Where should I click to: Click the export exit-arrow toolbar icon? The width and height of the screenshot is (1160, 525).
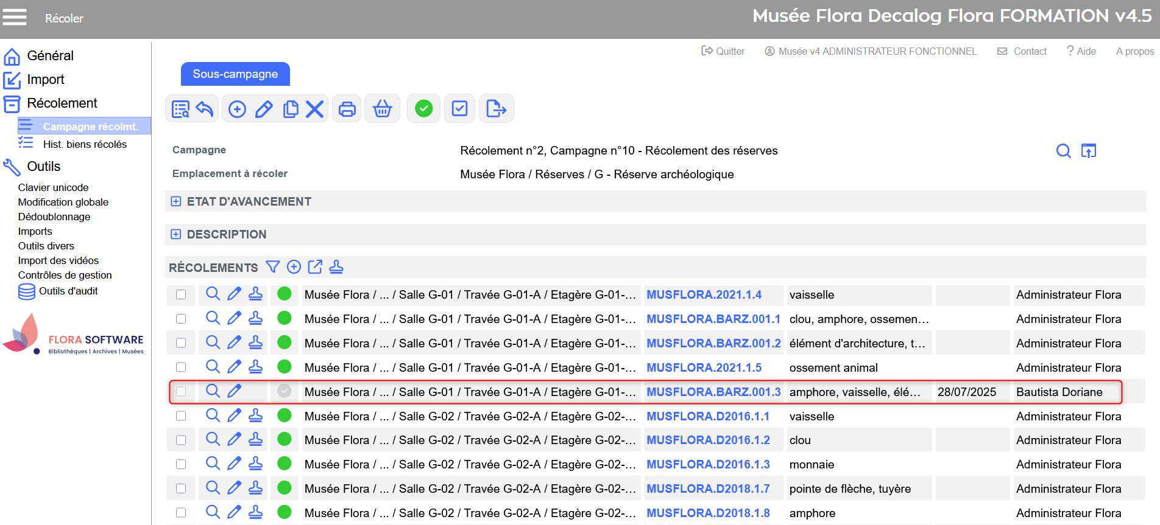pos(496,110)
